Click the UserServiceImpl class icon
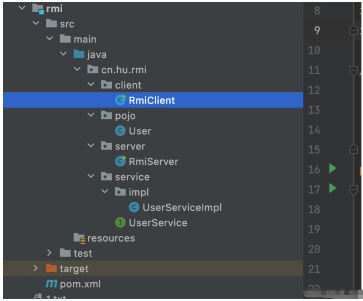The image size is (363, 301). [134, 207]
